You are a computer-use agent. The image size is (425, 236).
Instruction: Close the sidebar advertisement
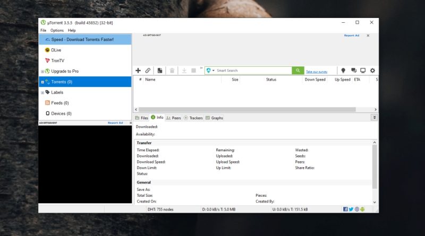click(131, 123)
